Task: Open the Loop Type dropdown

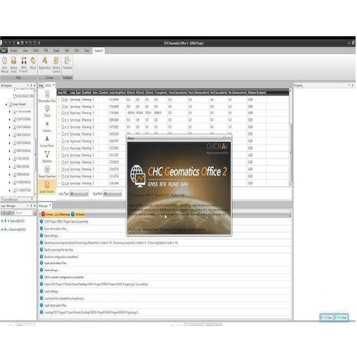Action: coord(79,194)
